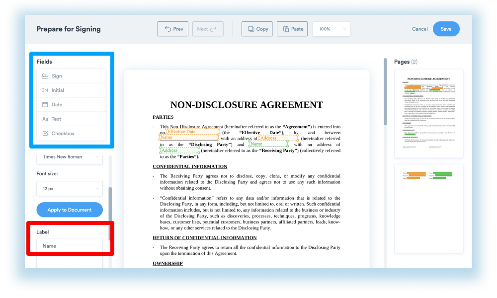Open page 2 thumbnail
Image resolution: width=497 pixels, height=298 pixels.
coord(428,209)
